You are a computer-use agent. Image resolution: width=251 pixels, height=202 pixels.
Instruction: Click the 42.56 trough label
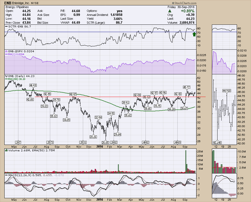pyautogui.click(x=30, y=99)
